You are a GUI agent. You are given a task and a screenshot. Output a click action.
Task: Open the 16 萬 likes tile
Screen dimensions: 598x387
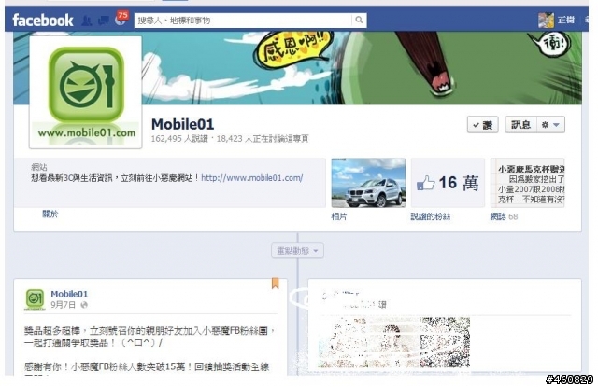448,183
